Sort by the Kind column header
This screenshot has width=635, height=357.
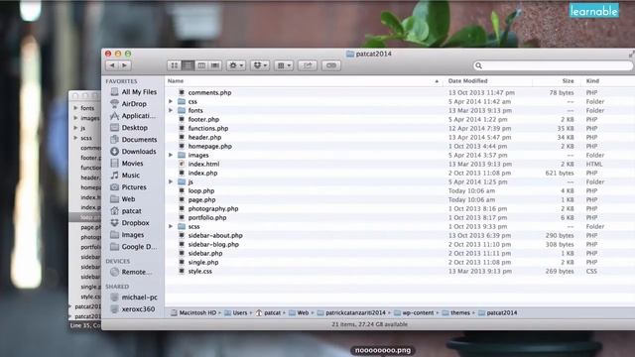tap(607, 81)
